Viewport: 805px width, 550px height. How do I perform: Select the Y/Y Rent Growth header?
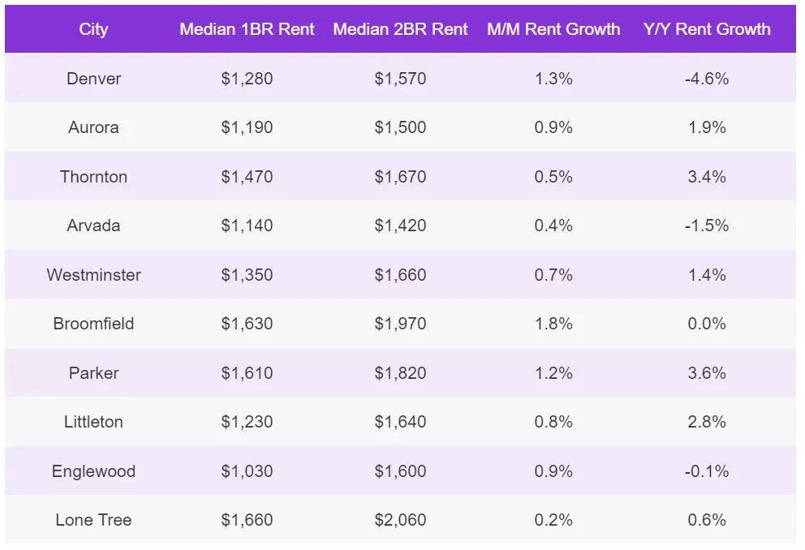pyautogui.click(x=707, y=29)
